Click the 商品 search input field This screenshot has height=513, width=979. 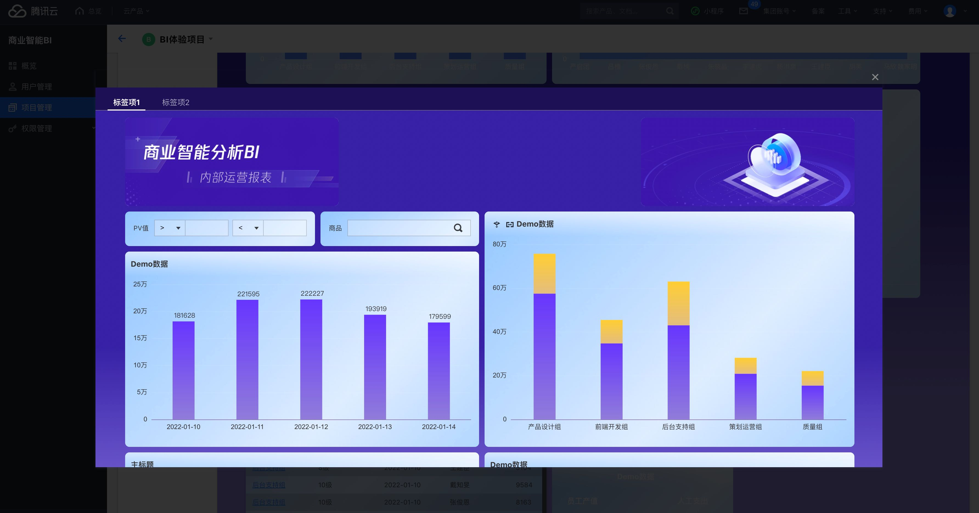click(398, 228)
